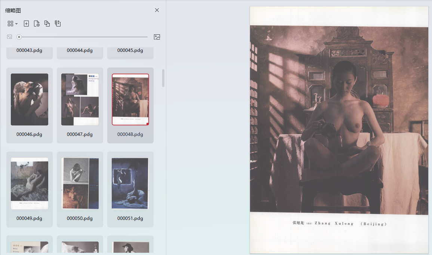This screenshot has height=255, width=432.
Task: Click the thumbnail panel vertical scrollbar
Action: coord(163,78)
